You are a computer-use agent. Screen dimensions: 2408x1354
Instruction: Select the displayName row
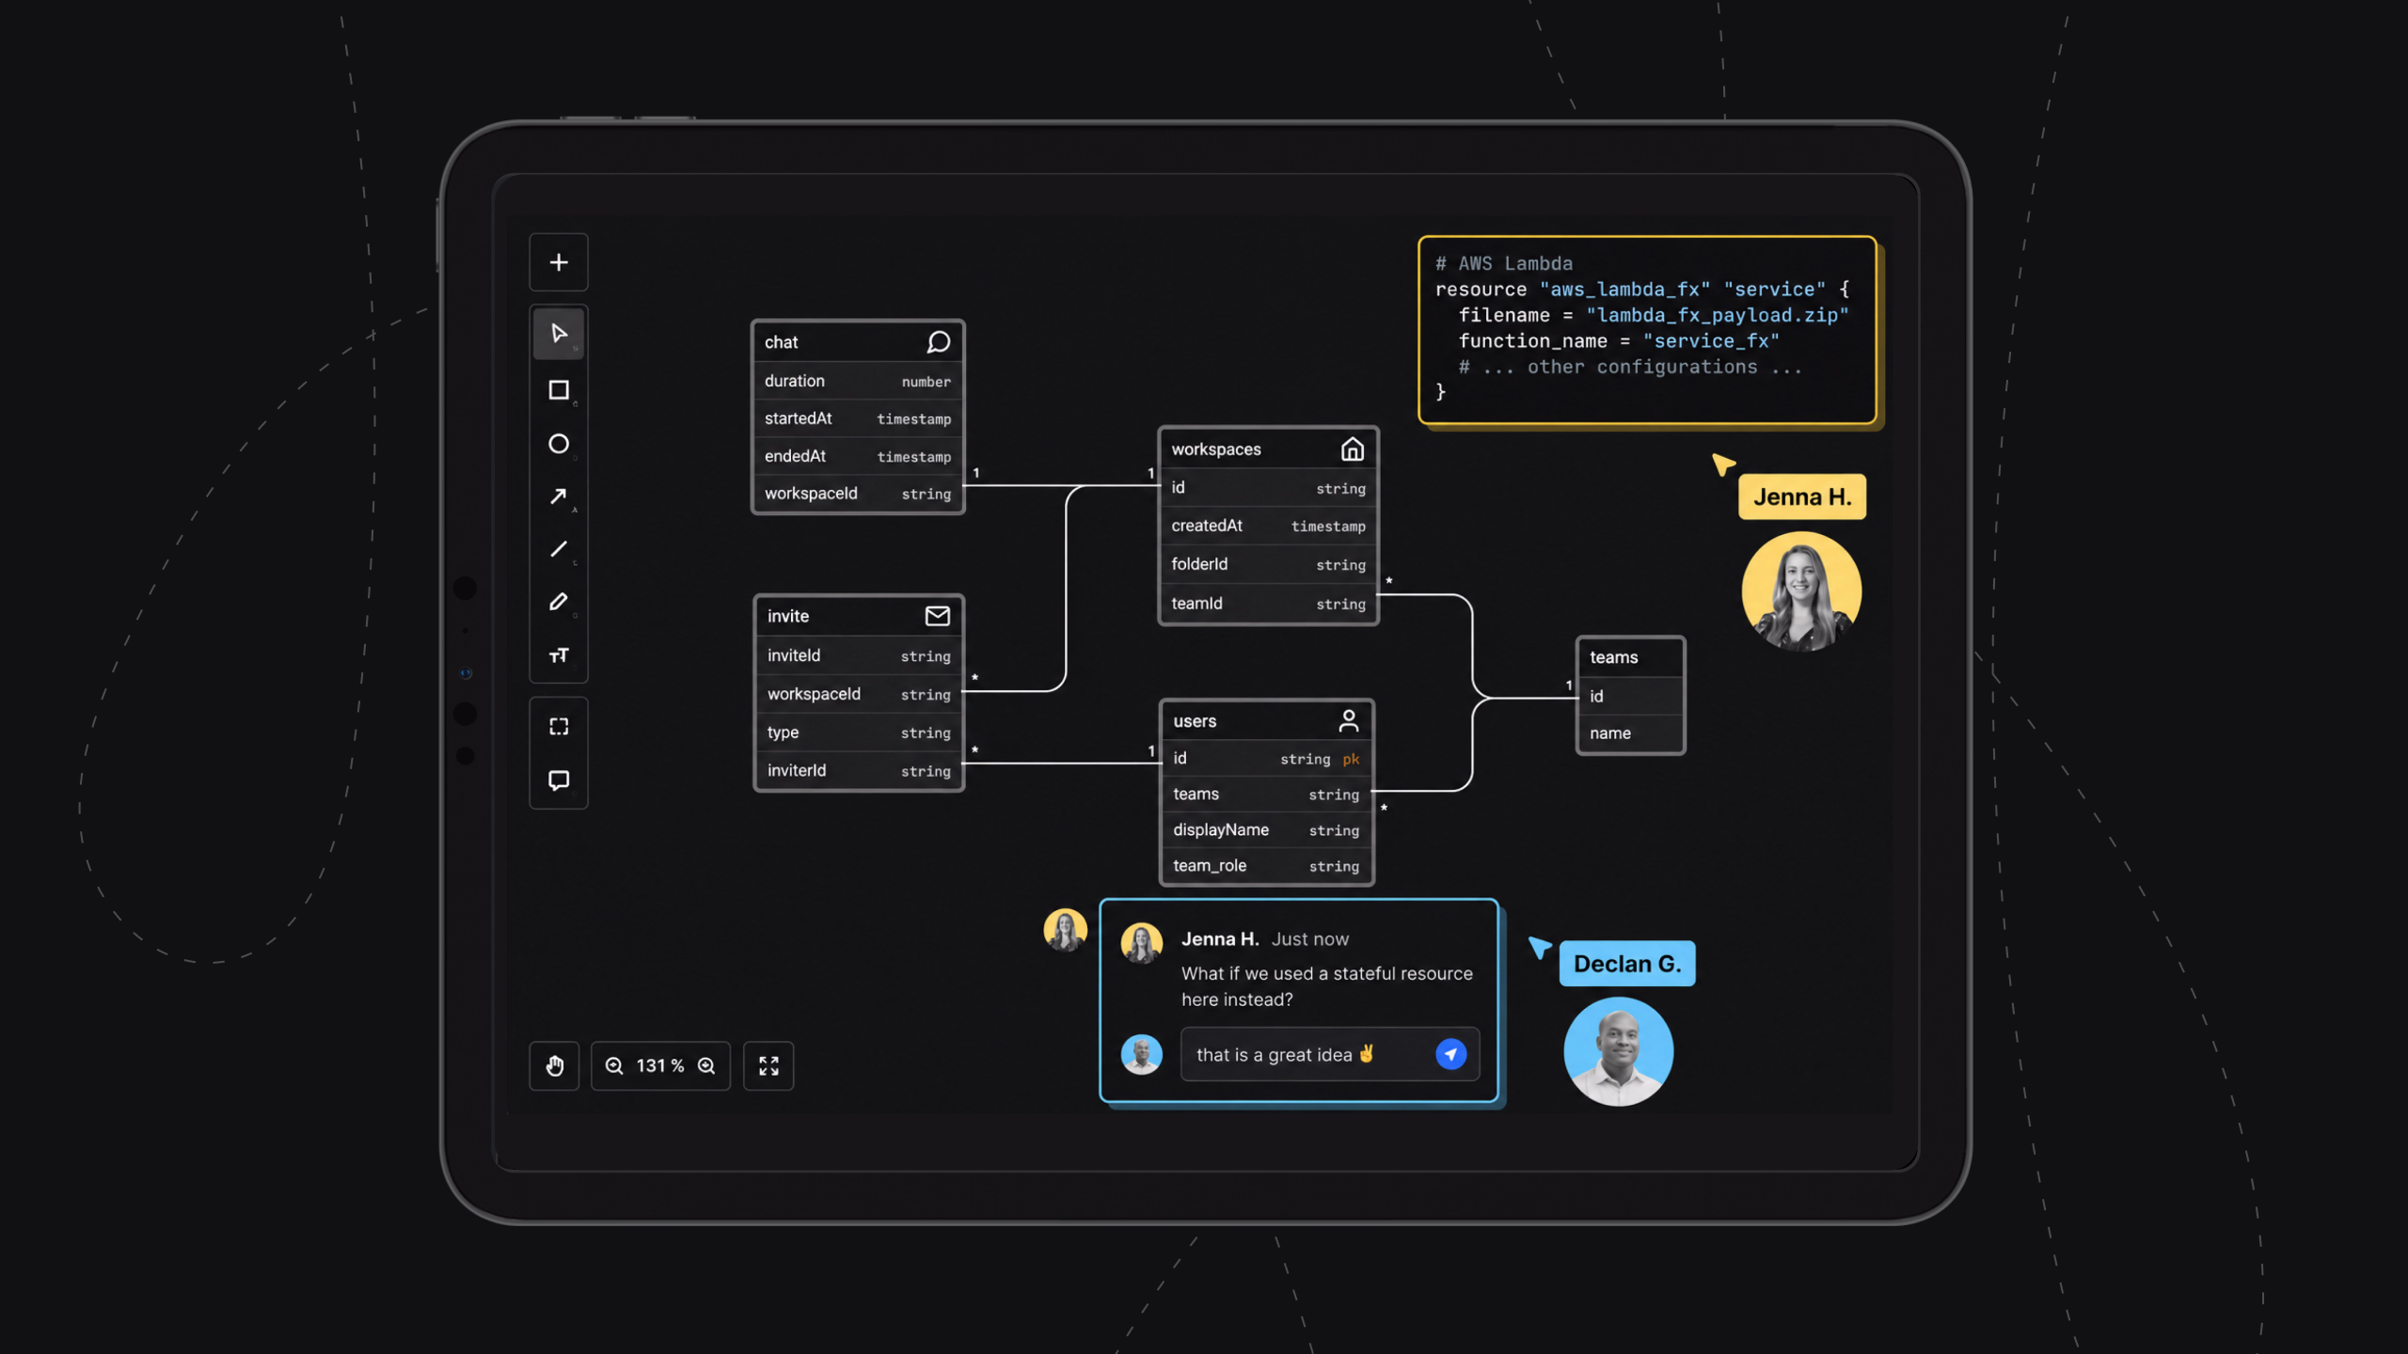[x=1267, y=830]
